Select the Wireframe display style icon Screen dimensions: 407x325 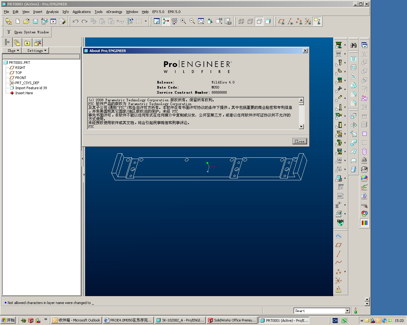[x=241, y=21]
